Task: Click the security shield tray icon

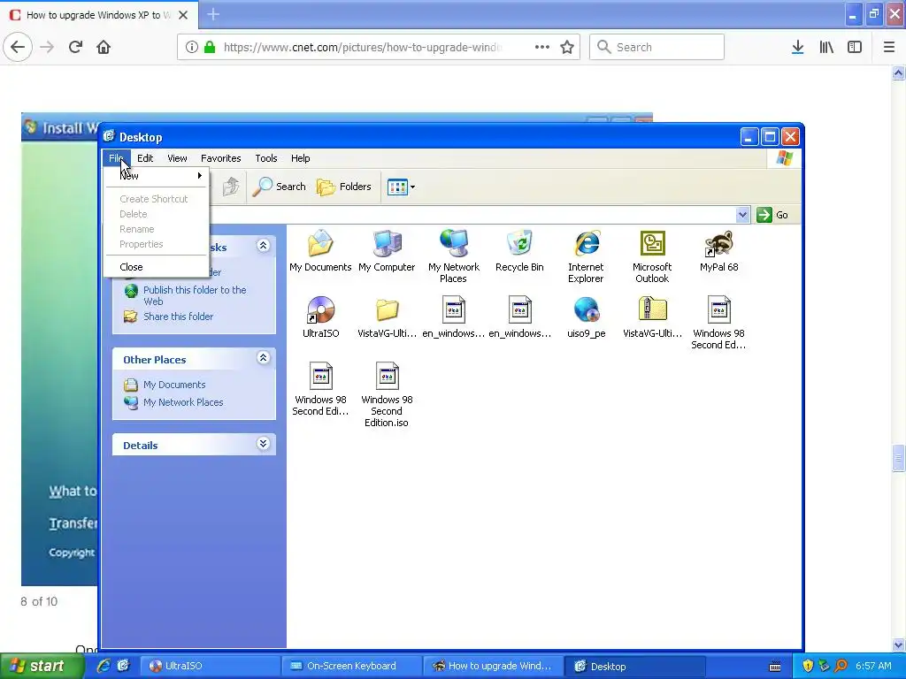Action: click(808, 666)
